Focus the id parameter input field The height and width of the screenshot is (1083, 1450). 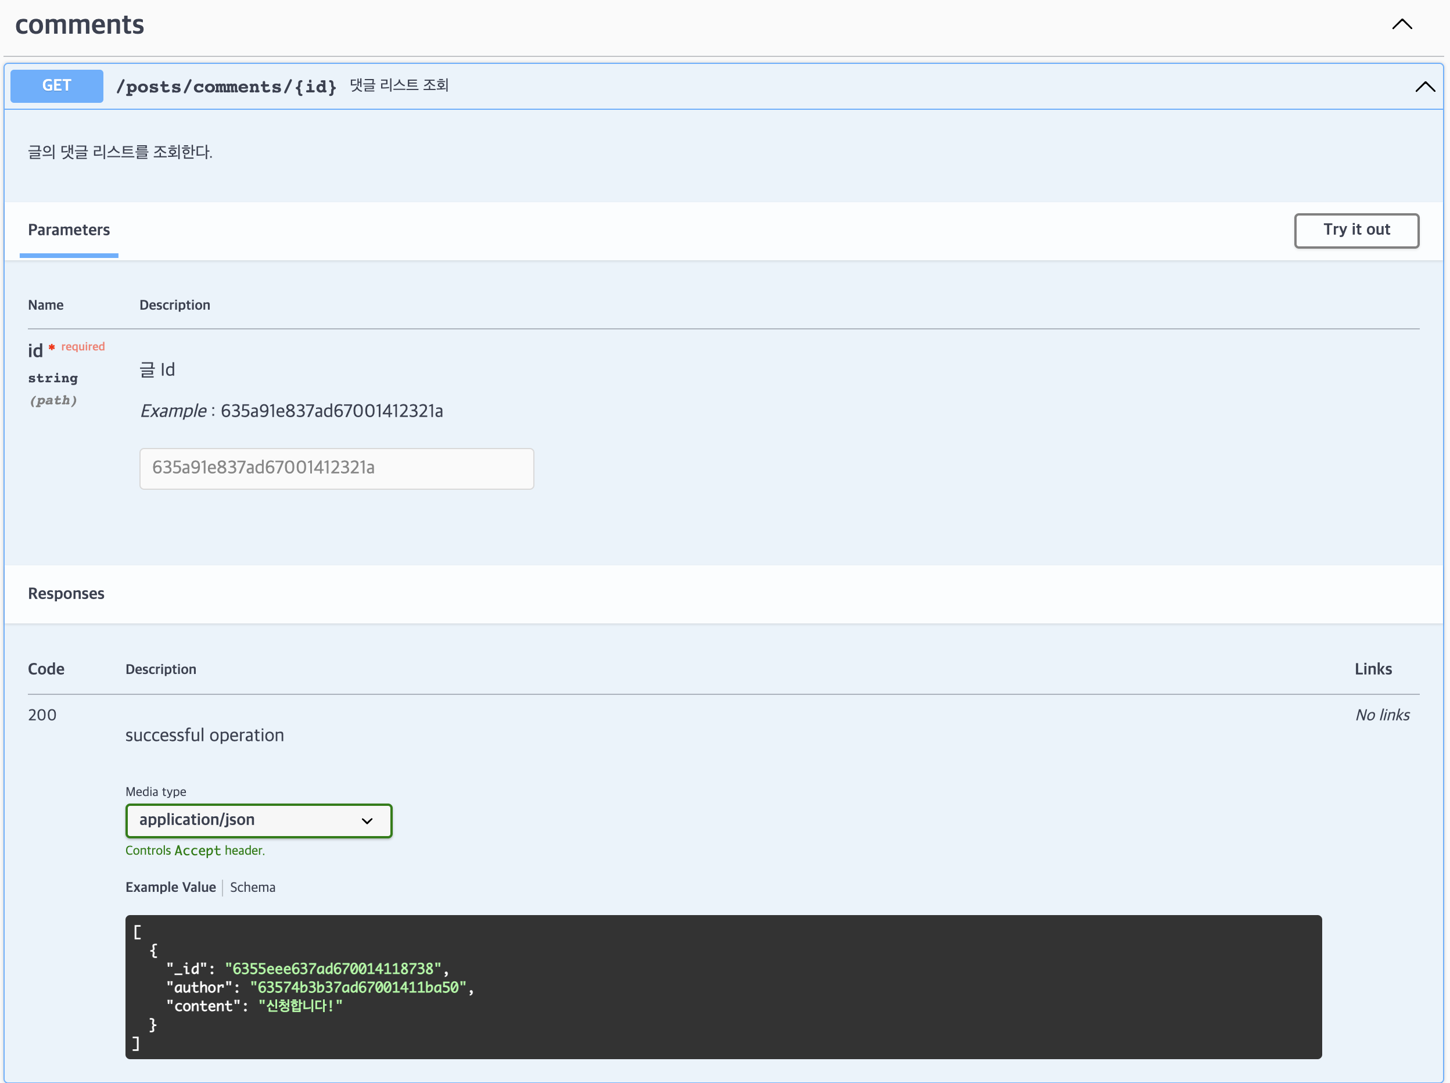click(336, 468)
